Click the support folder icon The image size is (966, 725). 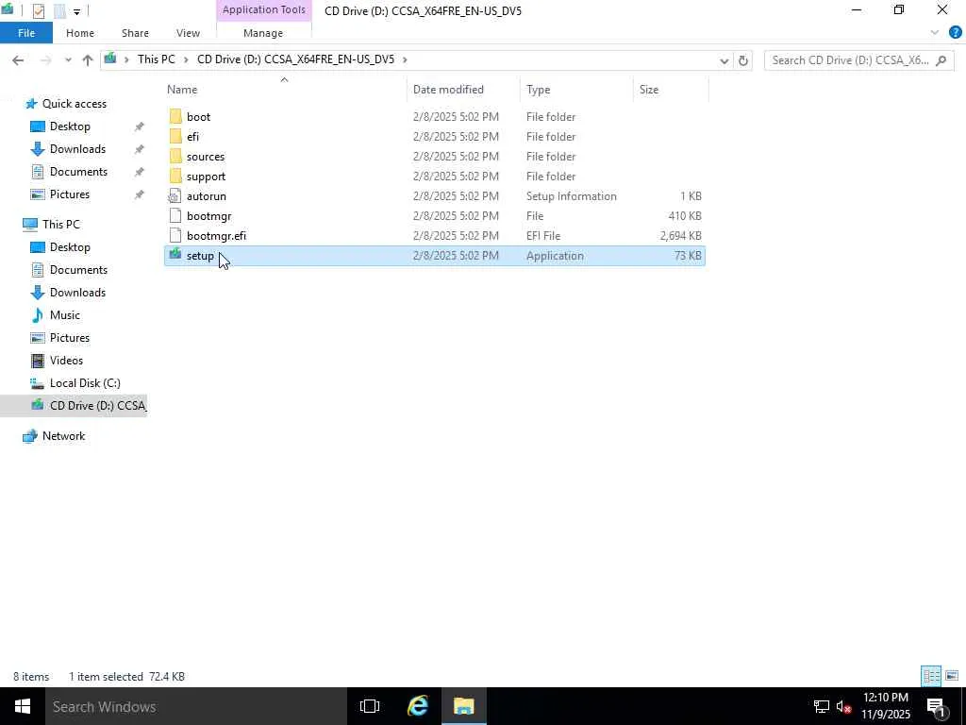[x=175, y=176]
